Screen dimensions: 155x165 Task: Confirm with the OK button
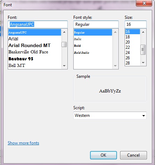[103, 155]
